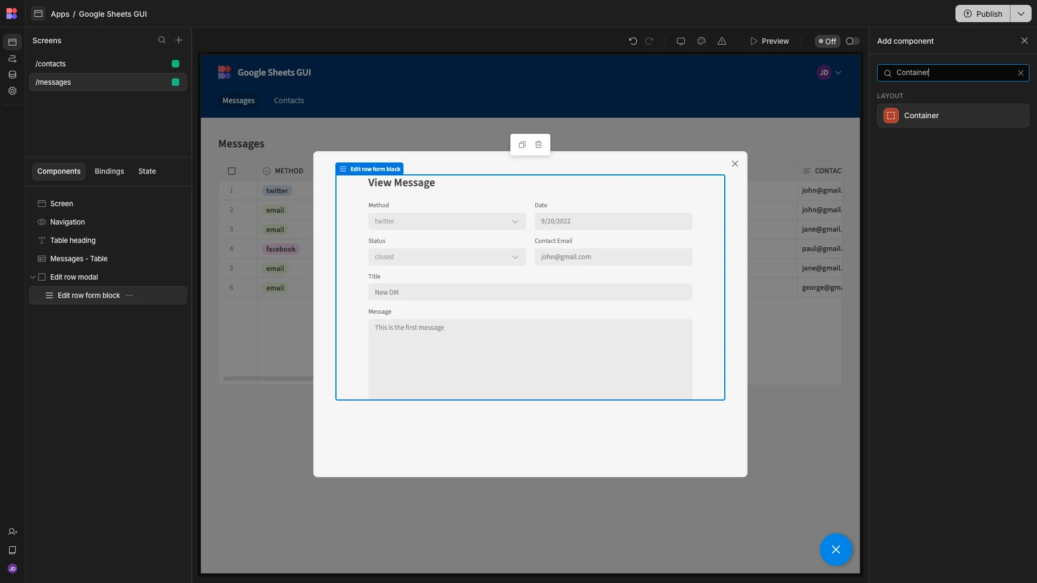1037x583 pixels.
Task: Open the JD user menu chevron
Action: pos(838,72)
